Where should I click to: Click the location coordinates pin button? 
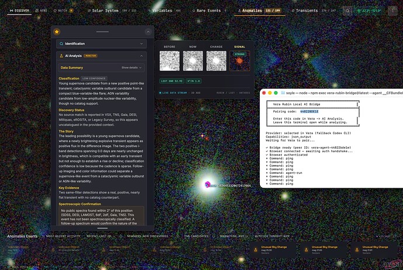369,10
